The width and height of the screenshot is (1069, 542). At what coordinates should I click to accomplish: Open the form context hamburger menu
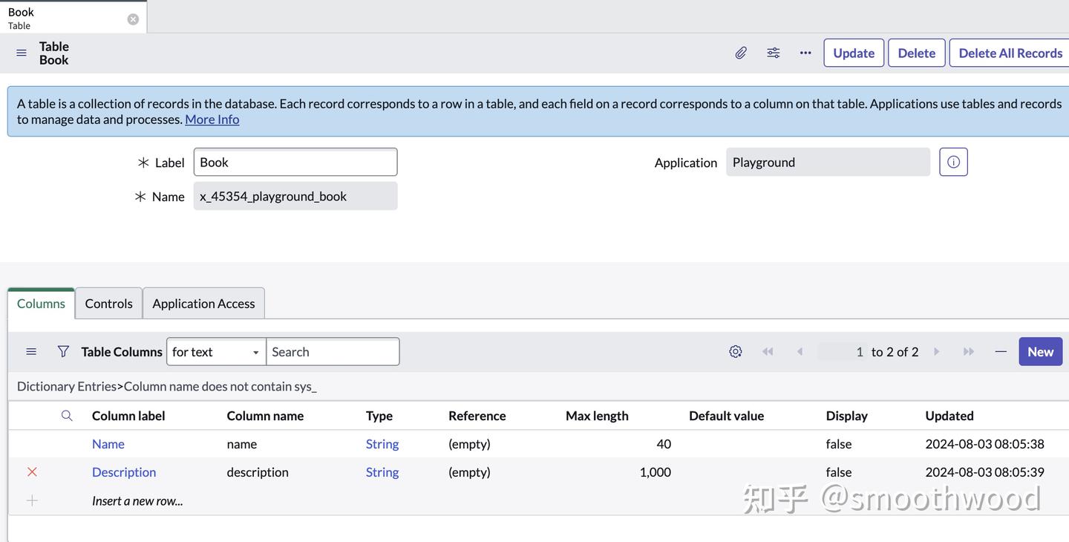[19, 51]
